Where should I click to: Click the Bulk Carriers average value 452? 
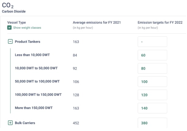pos(76,123)
